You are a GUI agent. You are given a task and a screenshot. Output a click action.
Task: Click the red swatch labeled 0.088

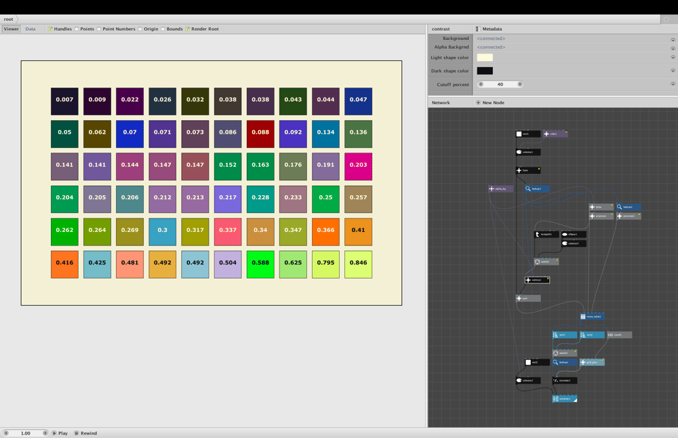260,134
